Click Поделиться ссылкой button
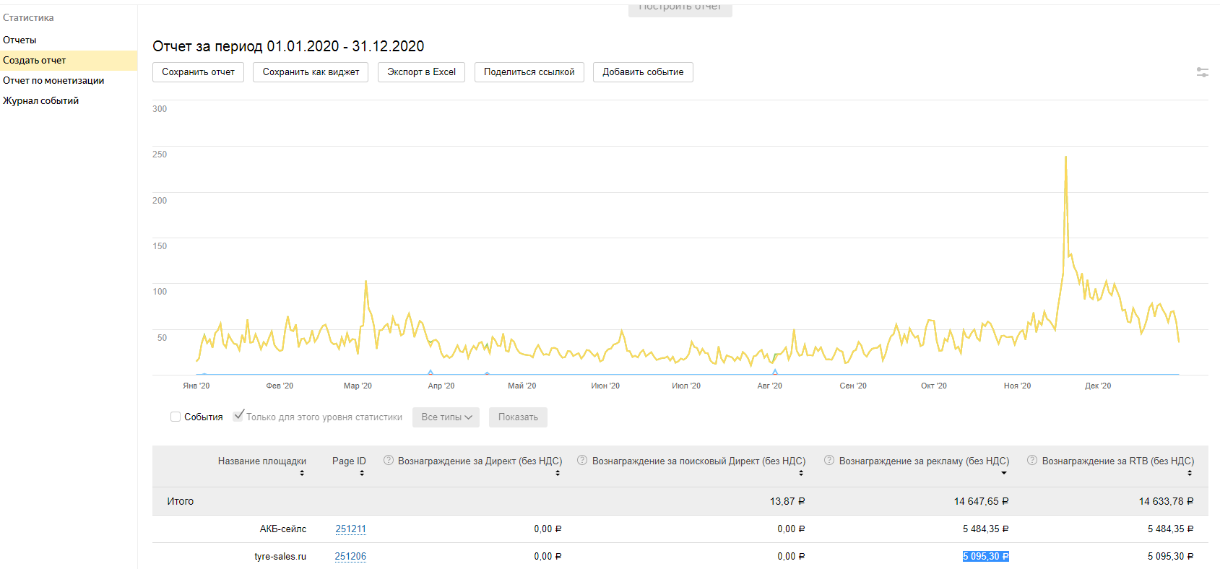 click(x=529, y=72)
